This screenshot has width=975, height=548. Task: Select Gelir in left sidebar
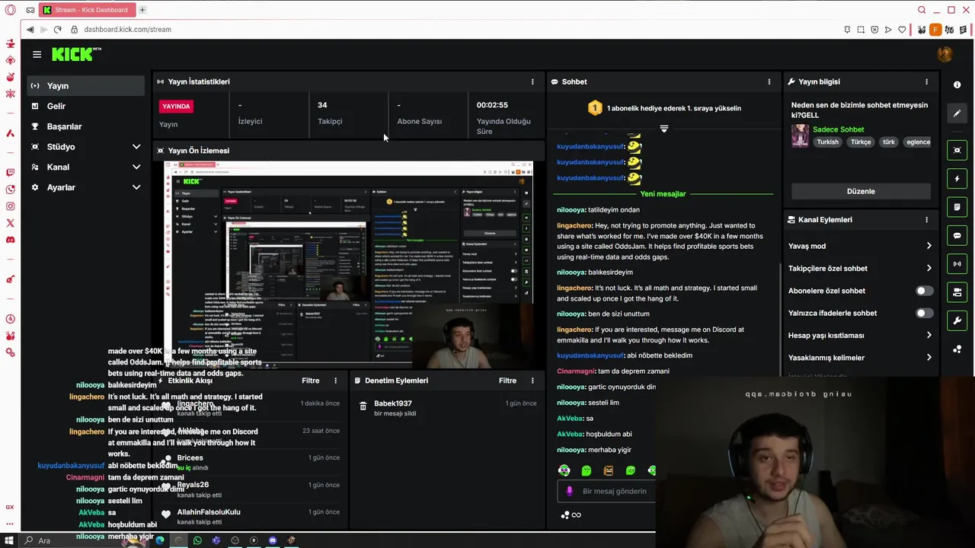(86, 107)
